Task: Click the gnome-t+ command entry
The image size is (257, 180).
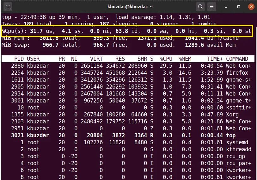Action: (239, 101)
